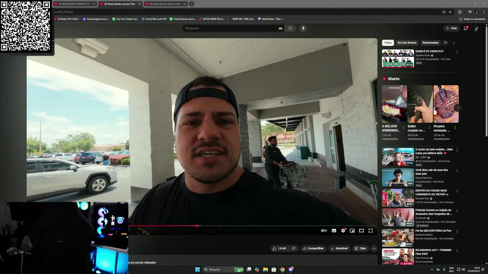This screenshot has width=488, height=274.
Task: Share the video with Compartilhar
Action: click(313, 249)
